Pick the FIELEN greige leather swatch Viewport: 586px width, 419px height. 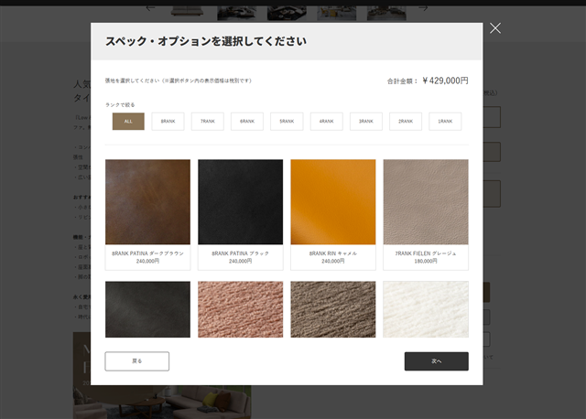tap(426, 202)
